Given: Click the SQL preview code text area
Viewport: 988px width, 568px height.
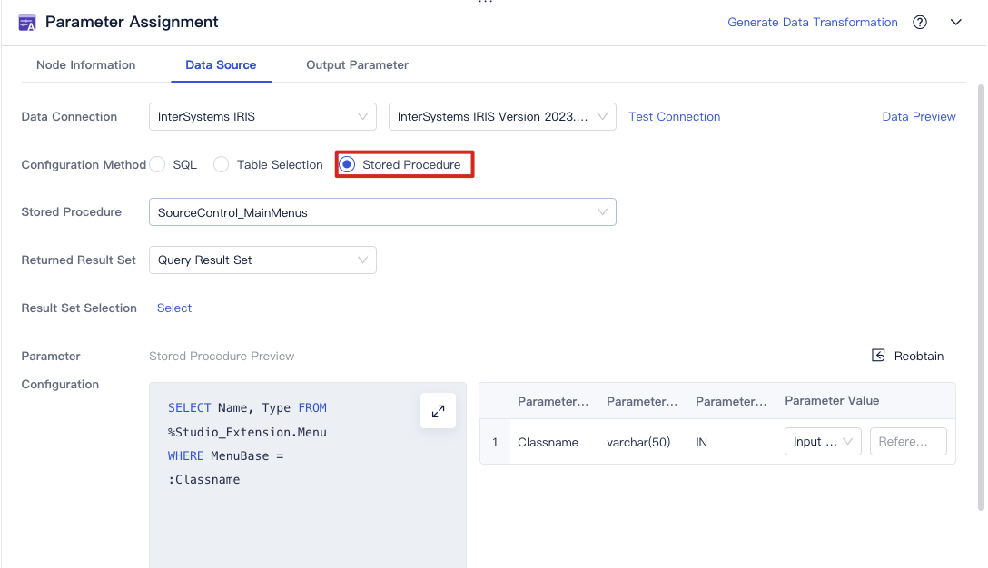Looking at the screenshot, I should tap(308, 475).
